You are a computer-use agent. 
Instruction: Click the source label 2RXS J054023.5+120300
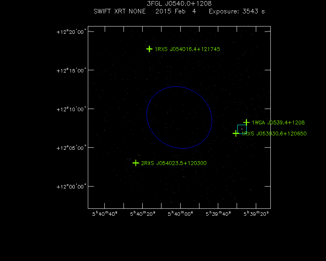[174, 163]
